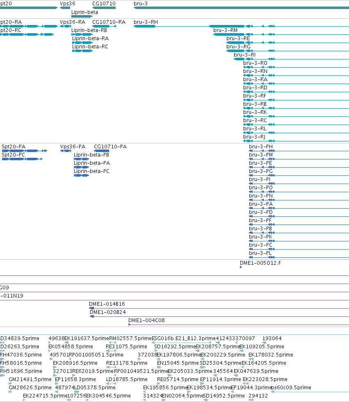Click EST EK178032.5prime

point(271,355)
